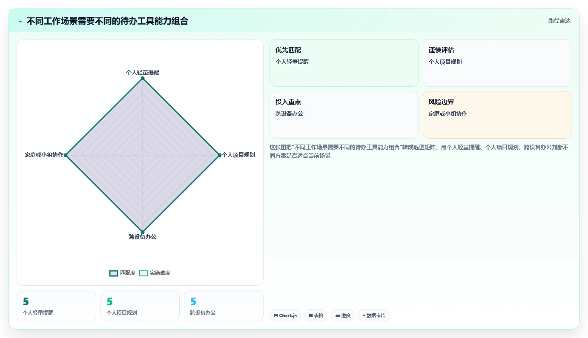Click the 表格 tag chip
The height and width of the screenshot is (338, 588).
(x=316, y=315)
